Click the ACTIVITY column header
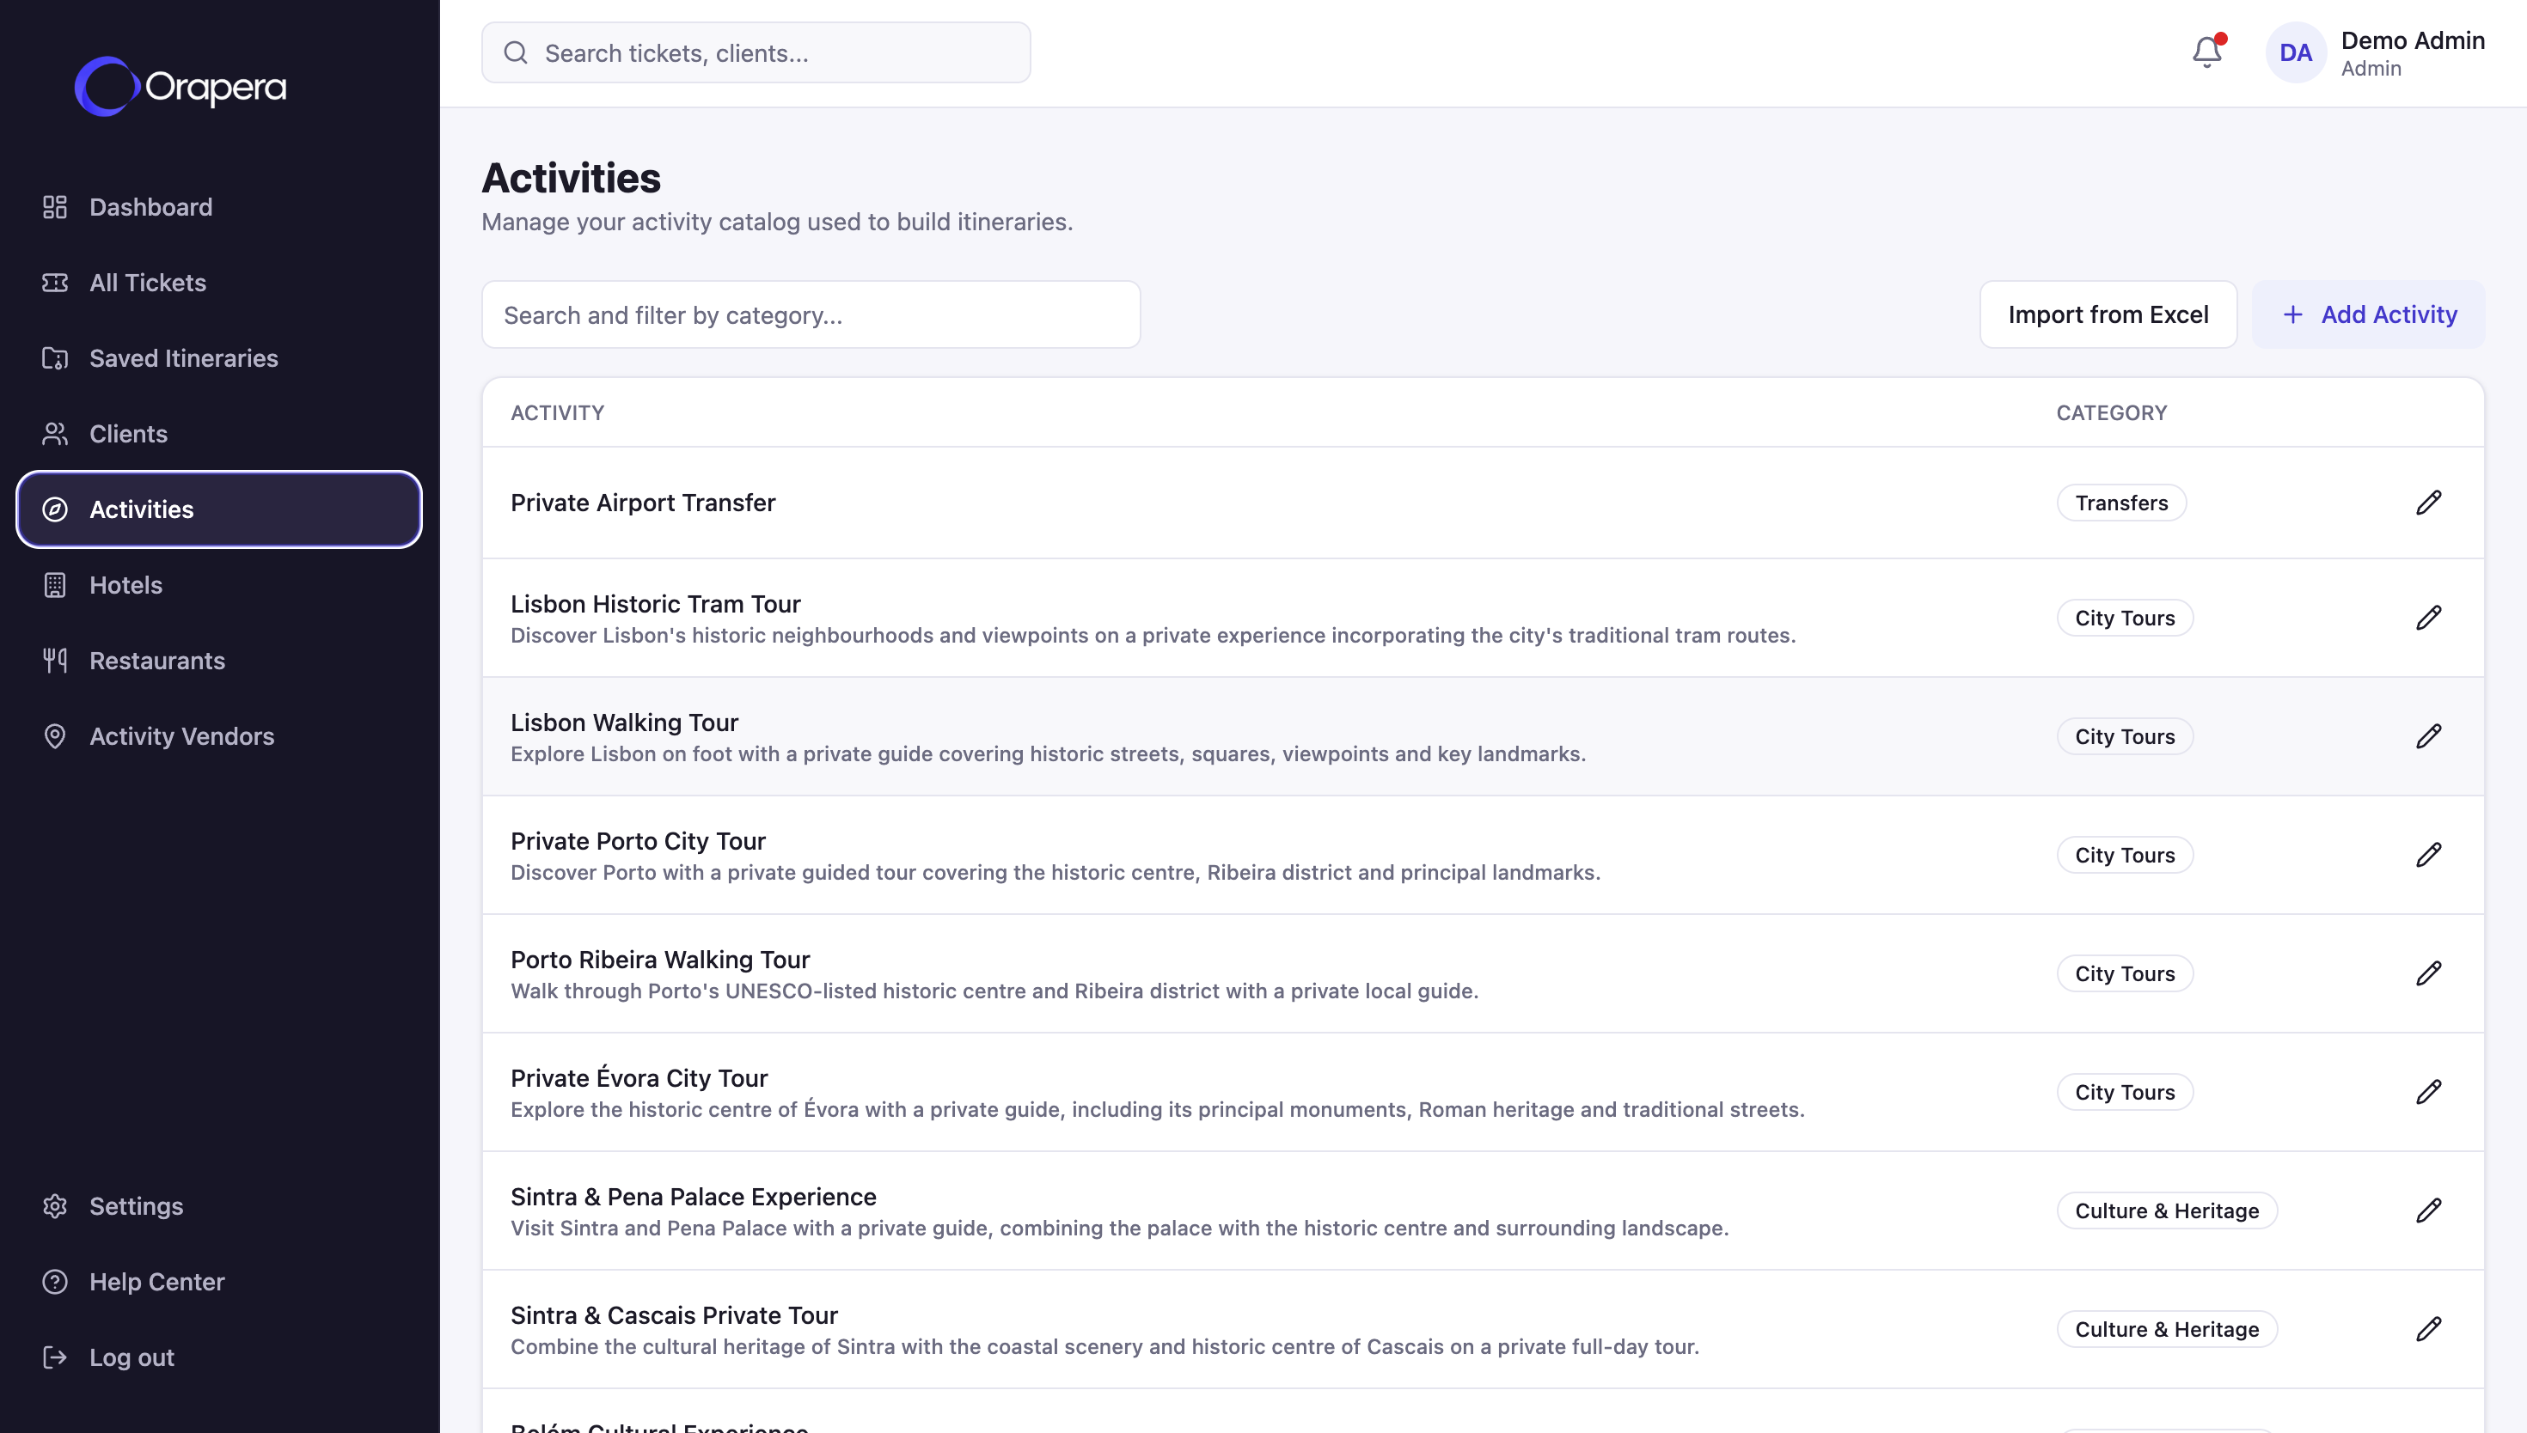 557,413
